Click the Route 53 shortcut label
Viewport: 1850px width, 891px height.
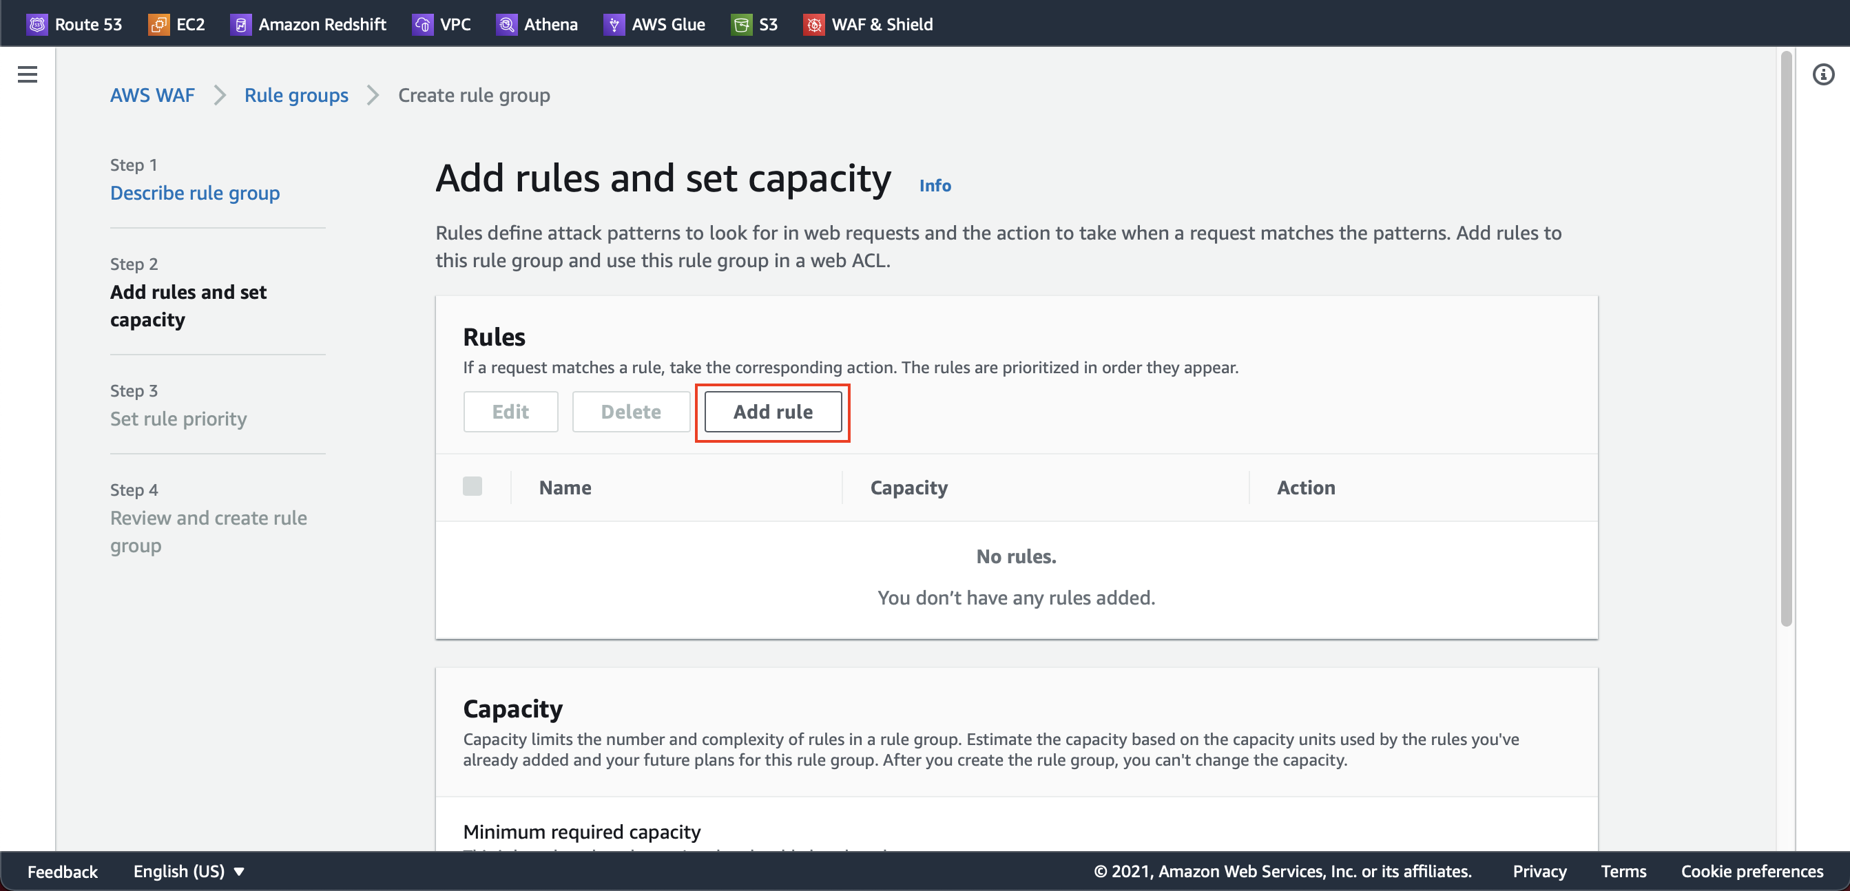[88, 24]
